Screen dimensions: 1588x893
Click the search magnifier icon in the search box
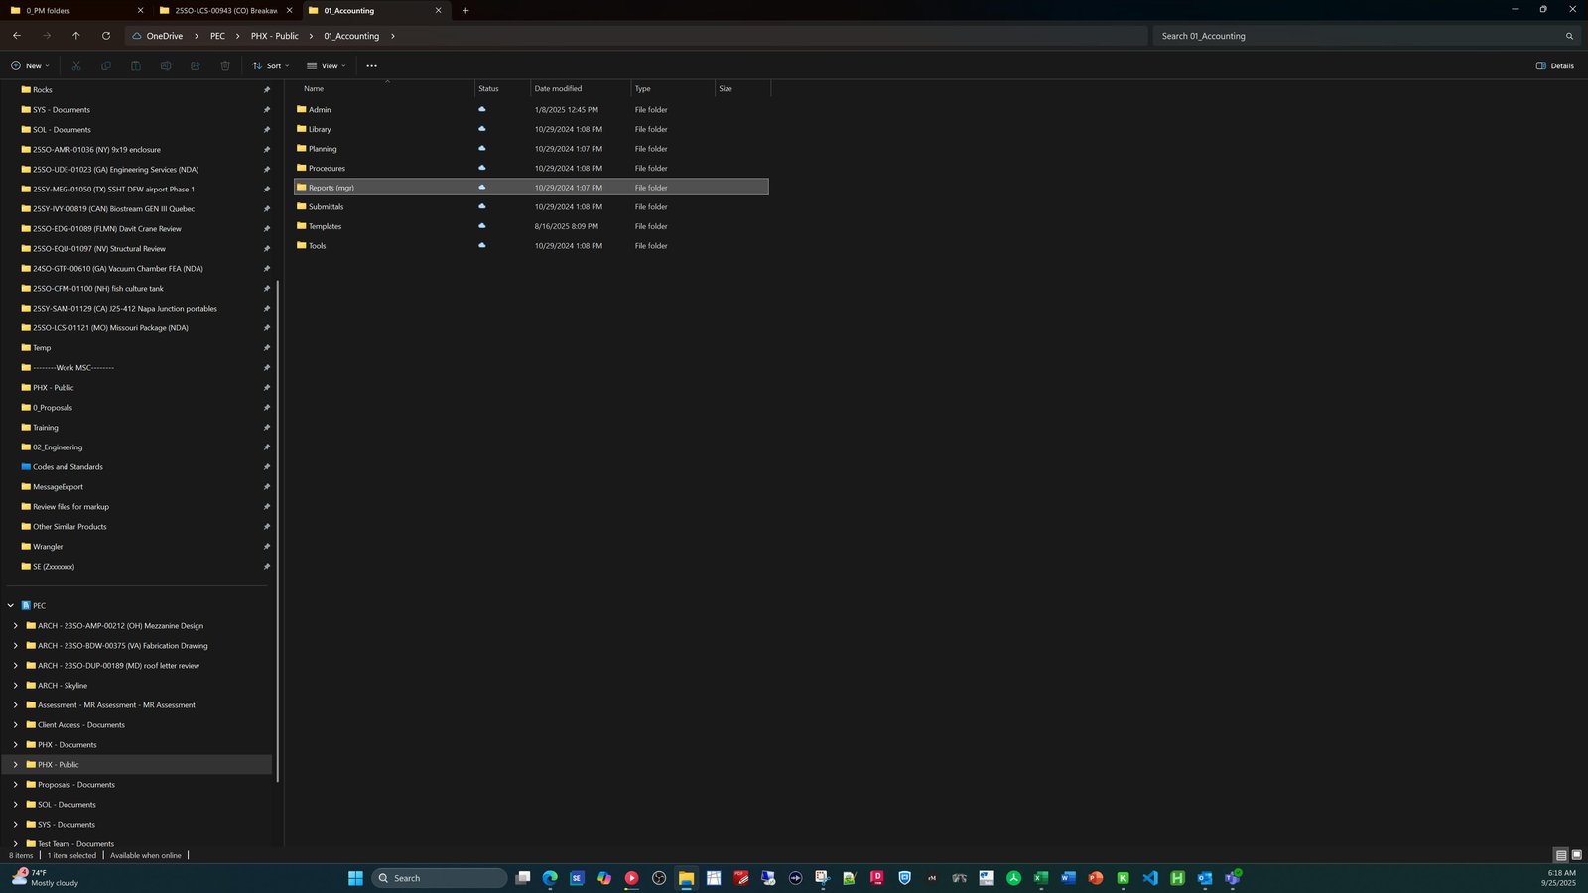(x=1569, y=36)
